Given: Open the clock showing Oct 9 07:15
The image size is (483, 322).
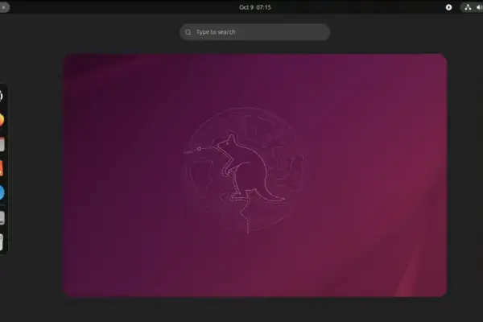Looking at the screenshot, I should pos(254,7).
